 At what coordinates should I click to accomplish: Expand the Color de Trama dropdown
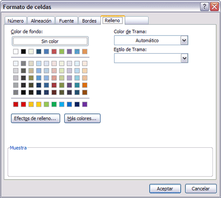[x=184, y=40]
